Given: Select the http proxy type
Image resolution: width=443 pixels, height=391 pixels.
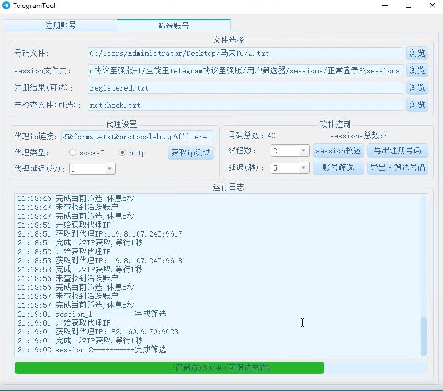Looking at the screenshot, I should click(132, 153).
